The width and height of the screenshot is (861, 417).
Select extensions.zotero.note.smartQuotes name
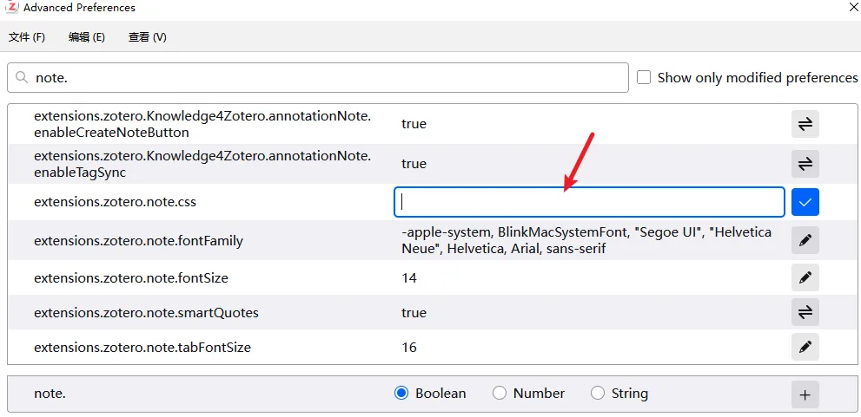click(x=146, y=313)
